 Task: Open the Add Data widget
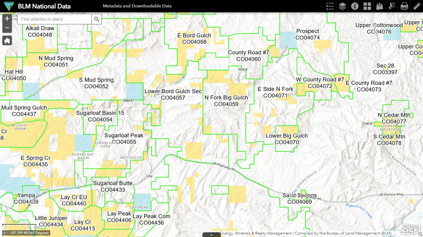[x=380, y=6]
